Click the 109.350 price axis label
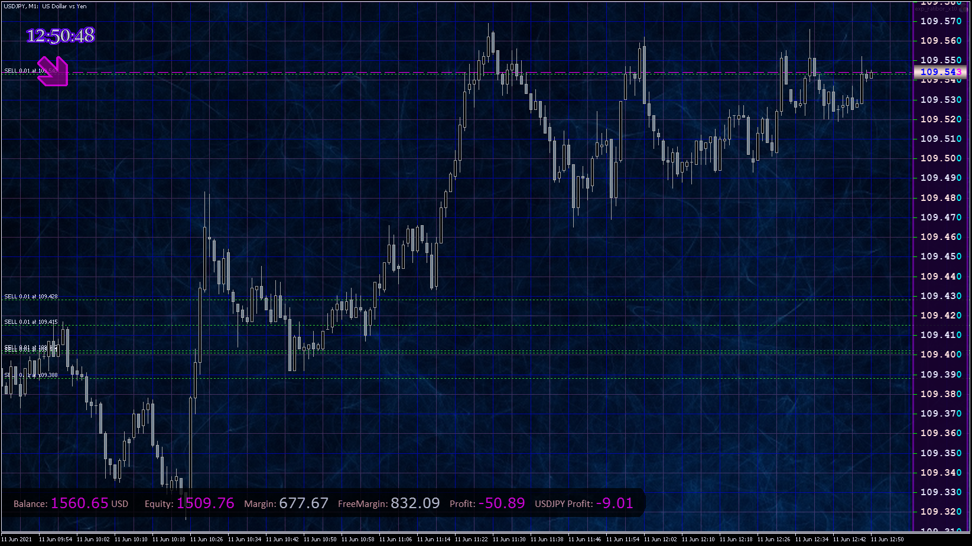Screen dimensions: 972x546 click(941, 453)
